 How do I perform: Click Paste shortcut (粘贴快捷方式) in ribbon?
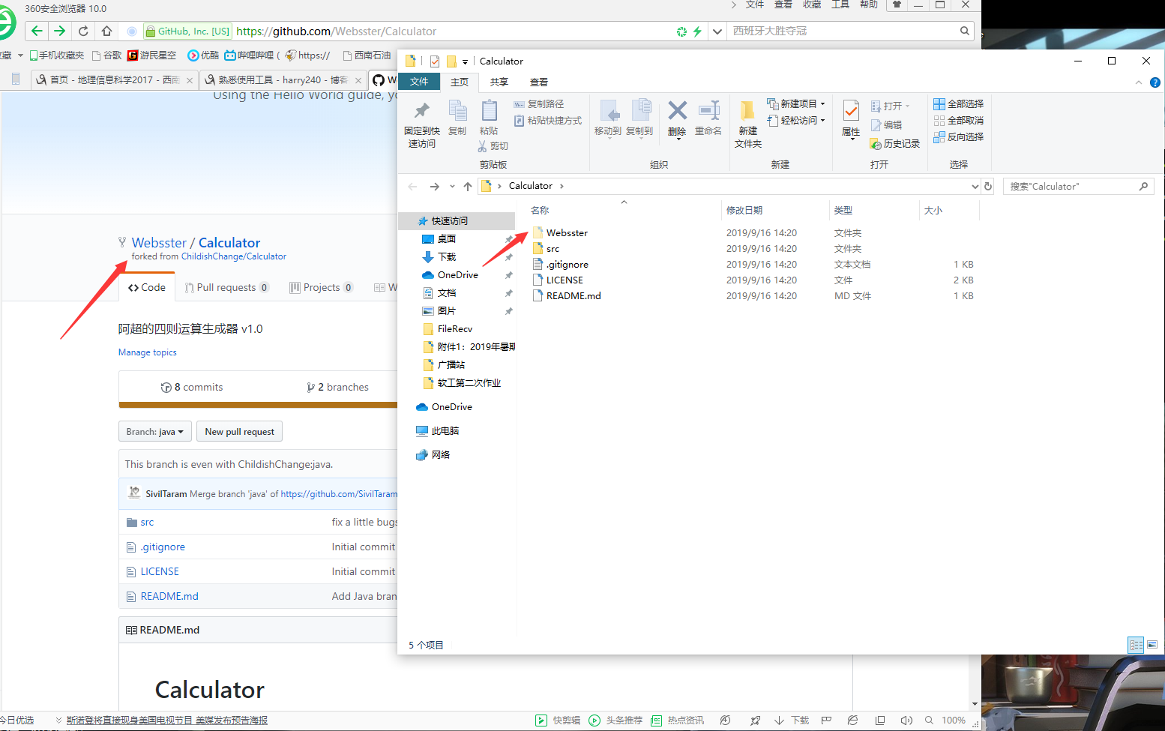click(547, 121)
